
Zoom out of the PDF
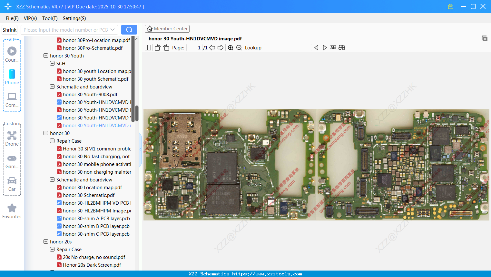[239, 48]
